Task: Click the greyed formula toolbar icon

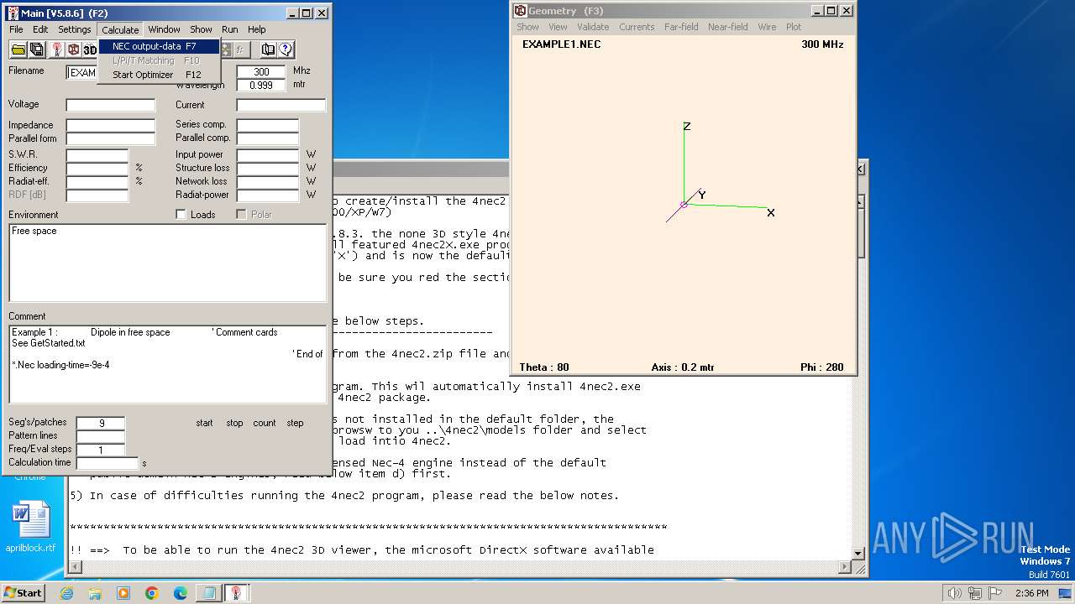Action: coord(241,49)
